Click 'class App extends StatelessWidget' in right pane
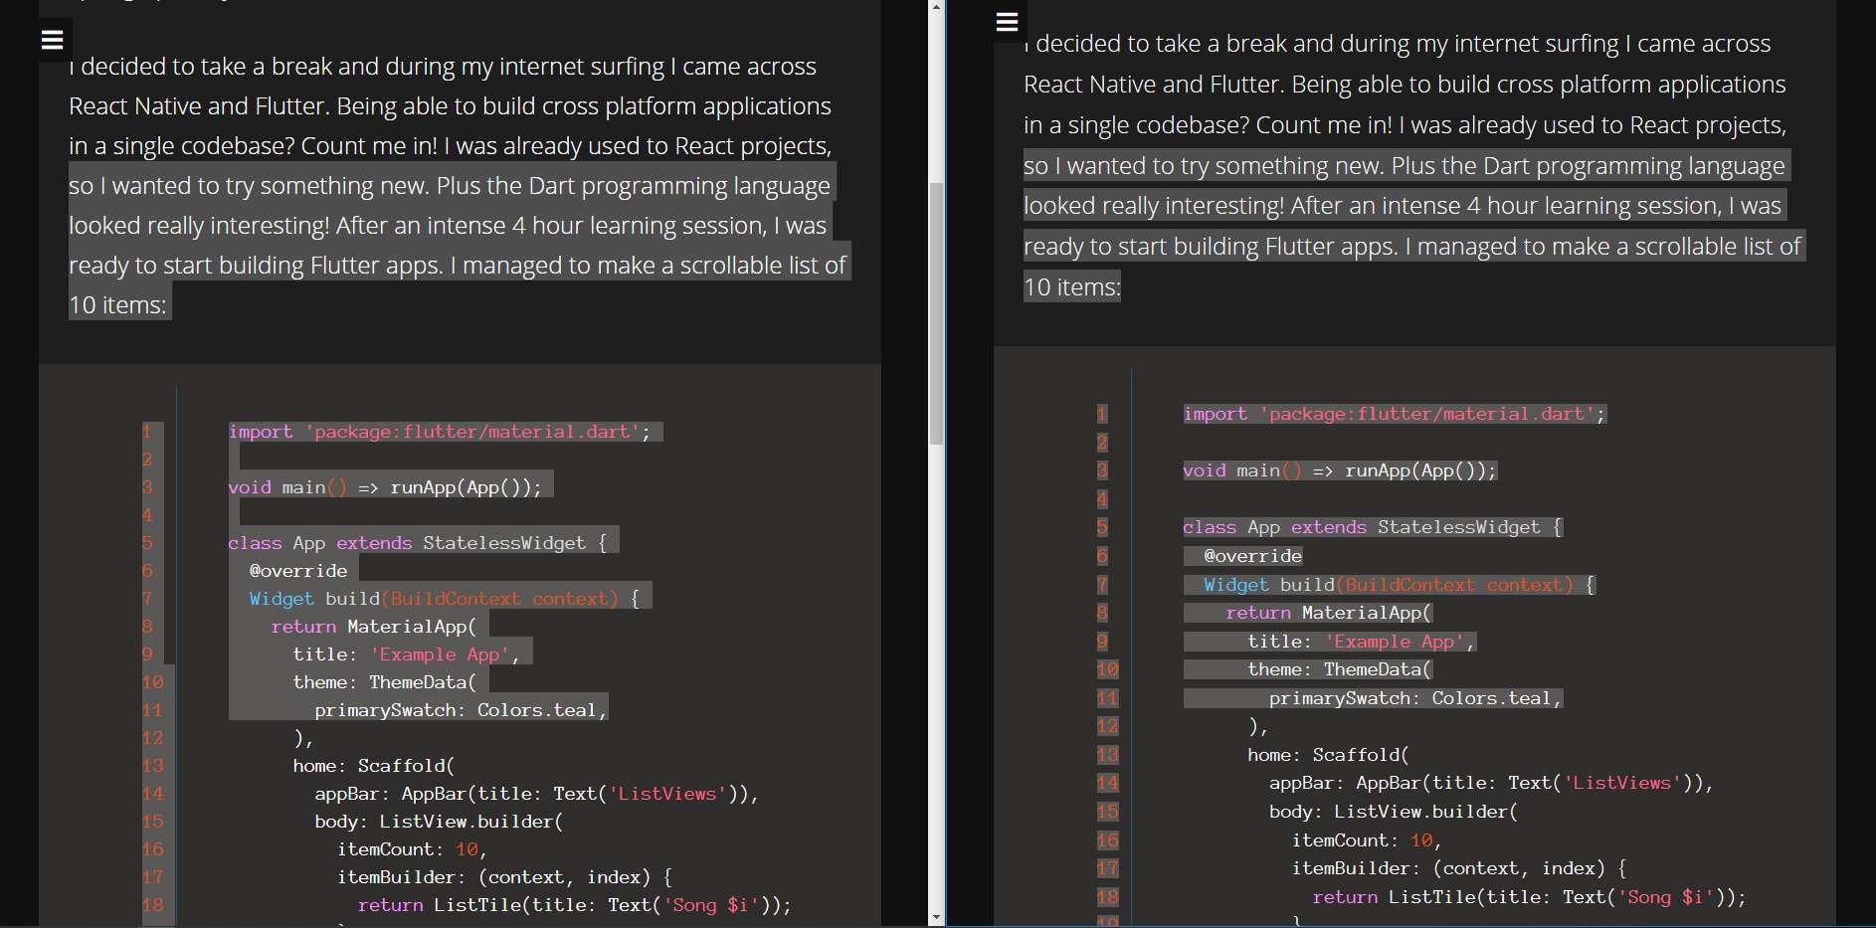The height and width of the screenshot is (928, 1876). click(x=1362, y=527)
